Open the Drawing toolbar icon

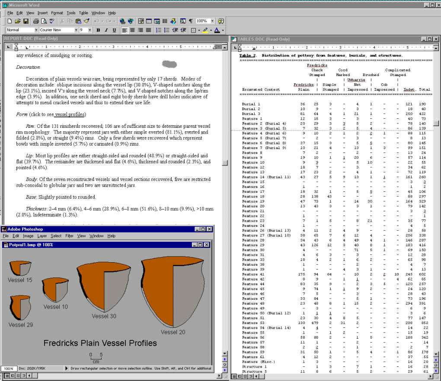point(173,21)
